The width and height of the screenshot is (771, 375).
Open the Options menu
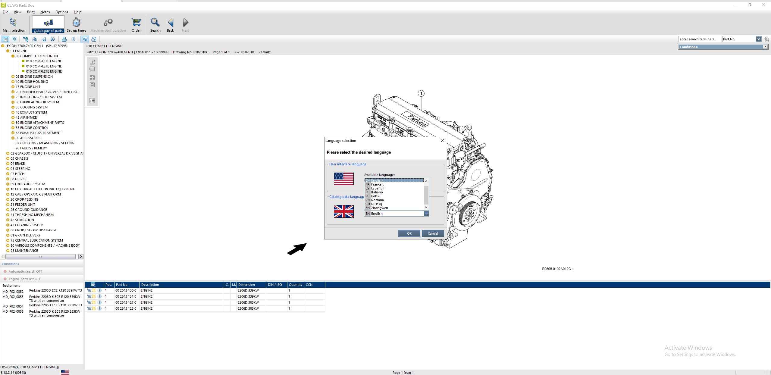coord(61,12)
